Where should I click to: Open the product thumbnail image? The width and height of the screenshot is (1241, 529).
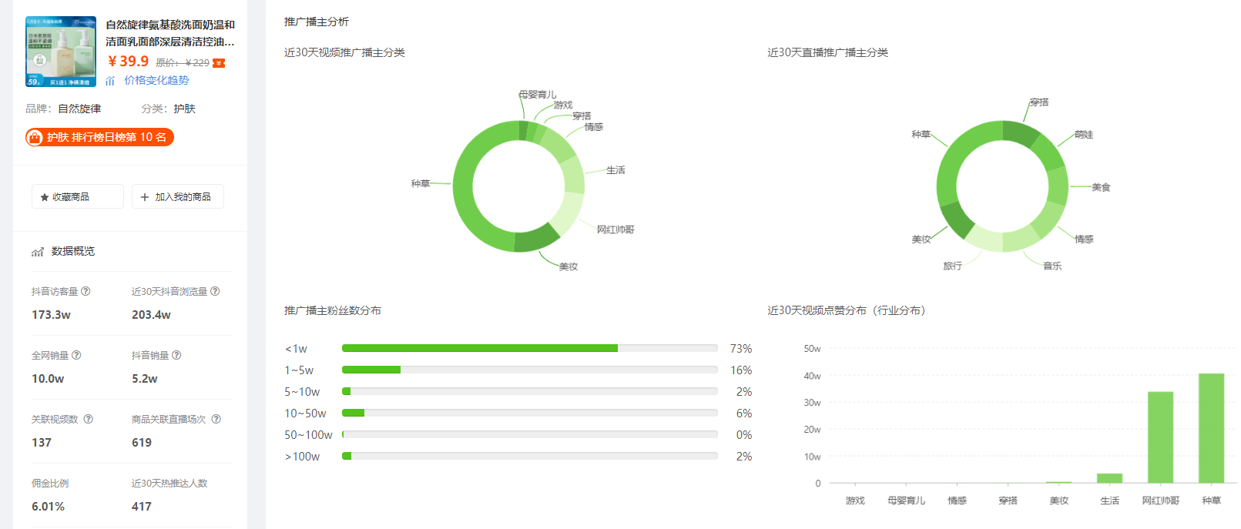tap(61, 51)
